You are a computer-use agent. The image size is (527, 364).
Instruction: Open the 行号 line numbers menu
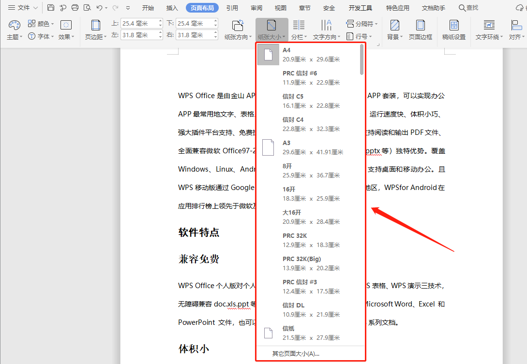click(x=359, y=36)
